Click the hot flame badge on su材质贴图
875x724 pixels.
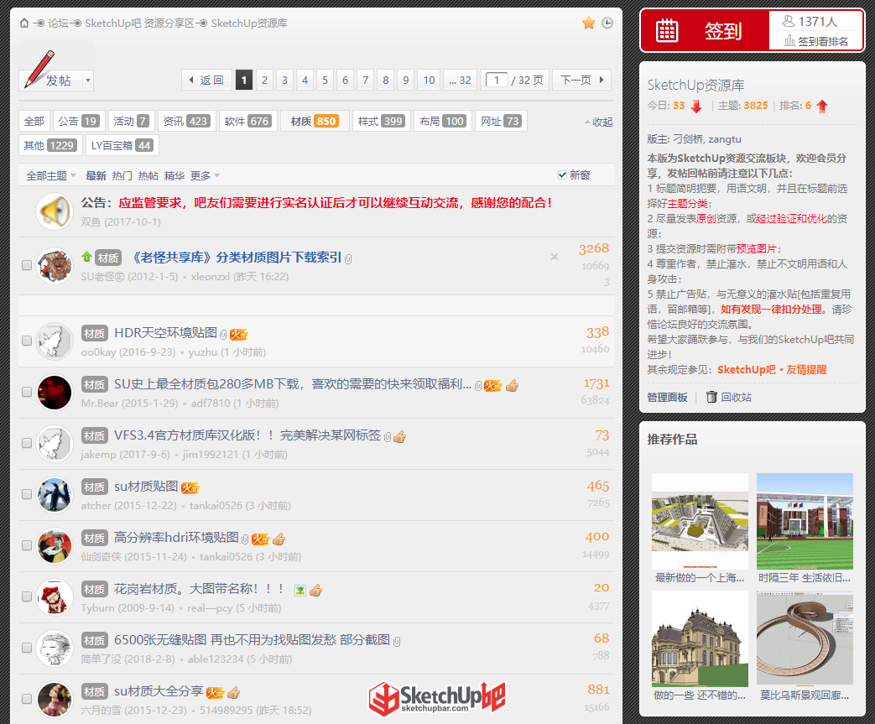click(190, 488)
